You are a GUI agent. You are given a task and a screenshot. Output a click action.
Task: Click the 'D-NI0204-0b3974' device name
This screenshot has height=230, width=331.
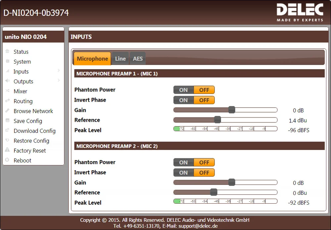tap(36, 13)
